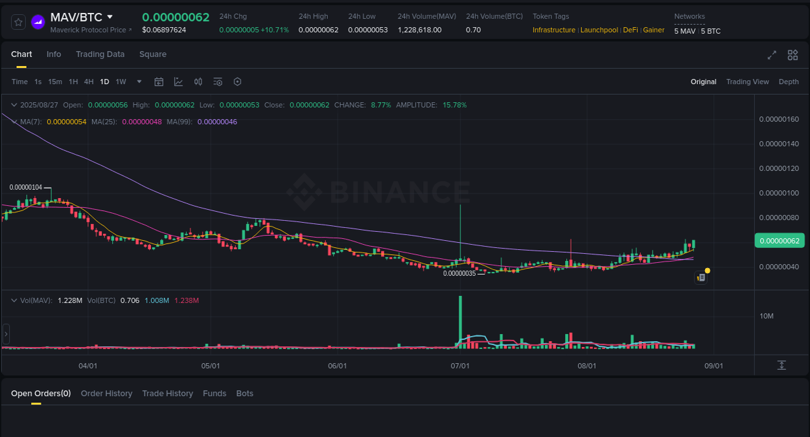Open the Funds tab
The width and height of the screenshot is (810, 437).
(214, 394)
